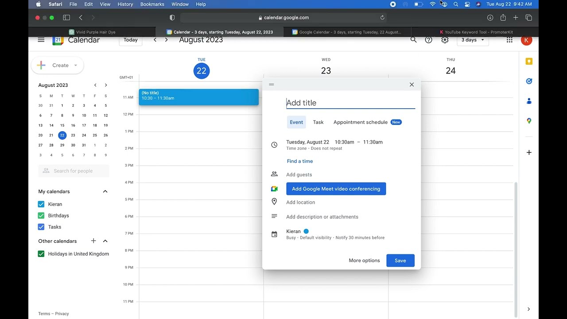Open Safari Bookmarks menu
567x319 pixels.
click(x=152, y=4)
